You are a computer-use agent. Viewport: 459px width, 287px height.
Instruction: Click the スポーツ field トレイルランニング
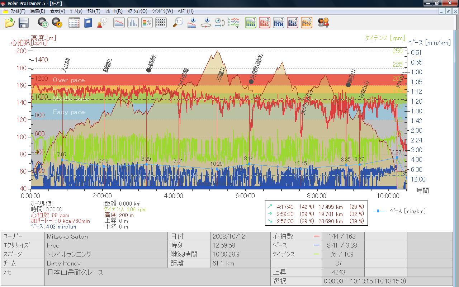click(106, 254)
